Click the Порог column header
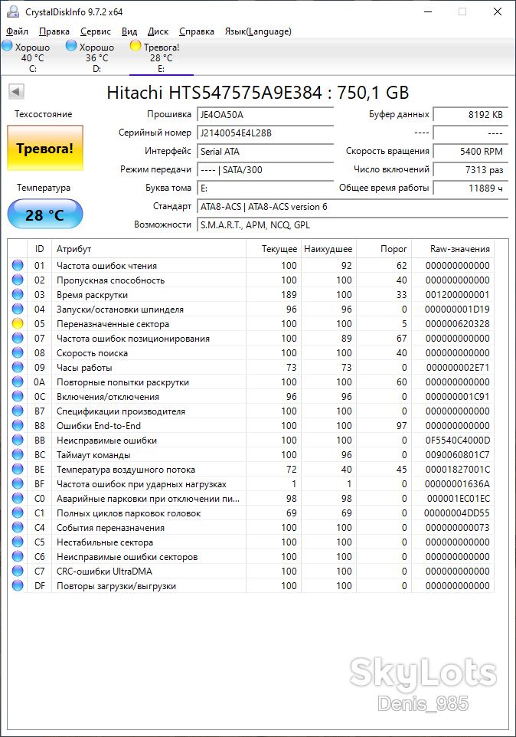Screen dimensions: 516x737 click(384, 249)
